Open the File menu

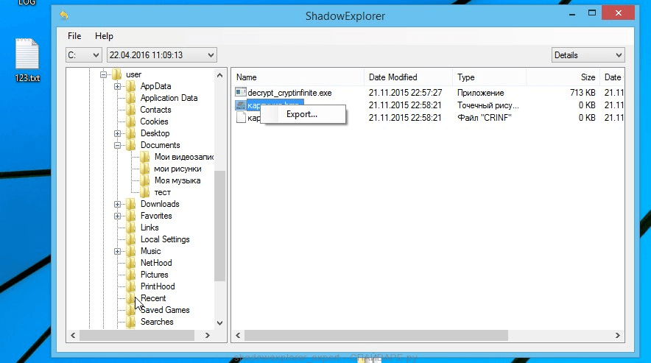(74, 36)
